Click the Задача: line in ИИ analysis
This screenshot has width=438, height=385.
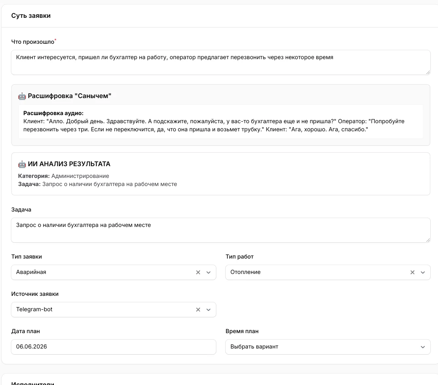(97, 184)
